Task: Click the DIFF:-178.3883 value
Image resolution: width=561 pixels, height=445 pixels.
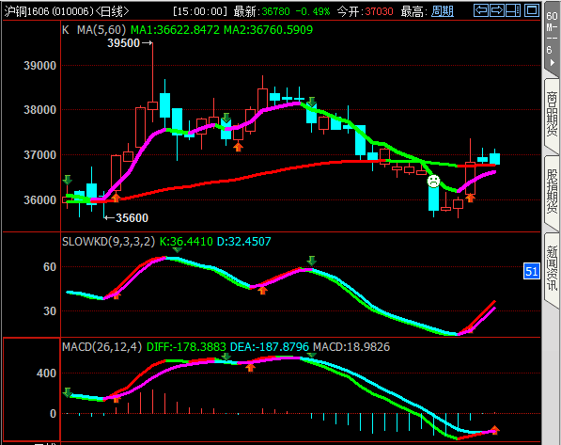Action: point(186,347)
